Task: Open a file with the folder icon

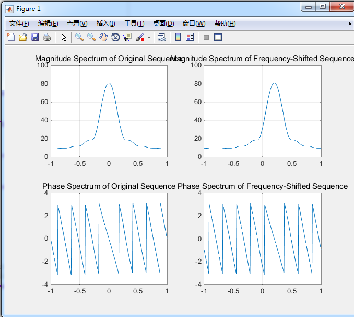Action: [x=23, y=37]
